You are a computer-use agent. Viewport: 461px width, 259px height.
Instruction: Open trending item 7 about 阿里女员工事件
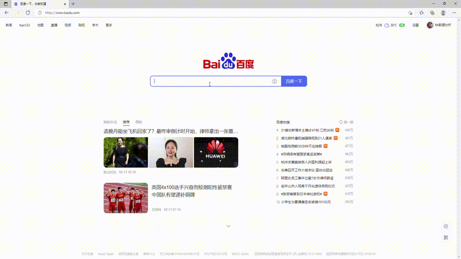tap(307, 178)
